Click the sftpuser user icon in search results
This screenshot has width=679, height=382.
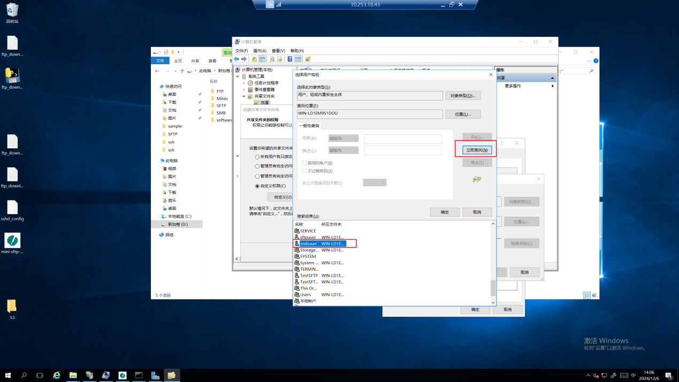pos(297,237)
